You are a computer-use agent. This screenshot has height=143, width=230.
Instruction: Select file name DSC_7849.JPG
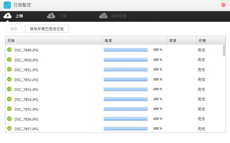pyautogui.click(x=27, y=50)
